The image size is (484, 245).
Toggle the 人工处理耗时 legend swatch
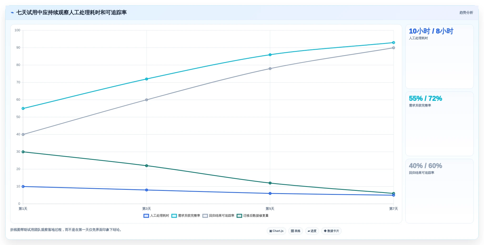[146, 216]
